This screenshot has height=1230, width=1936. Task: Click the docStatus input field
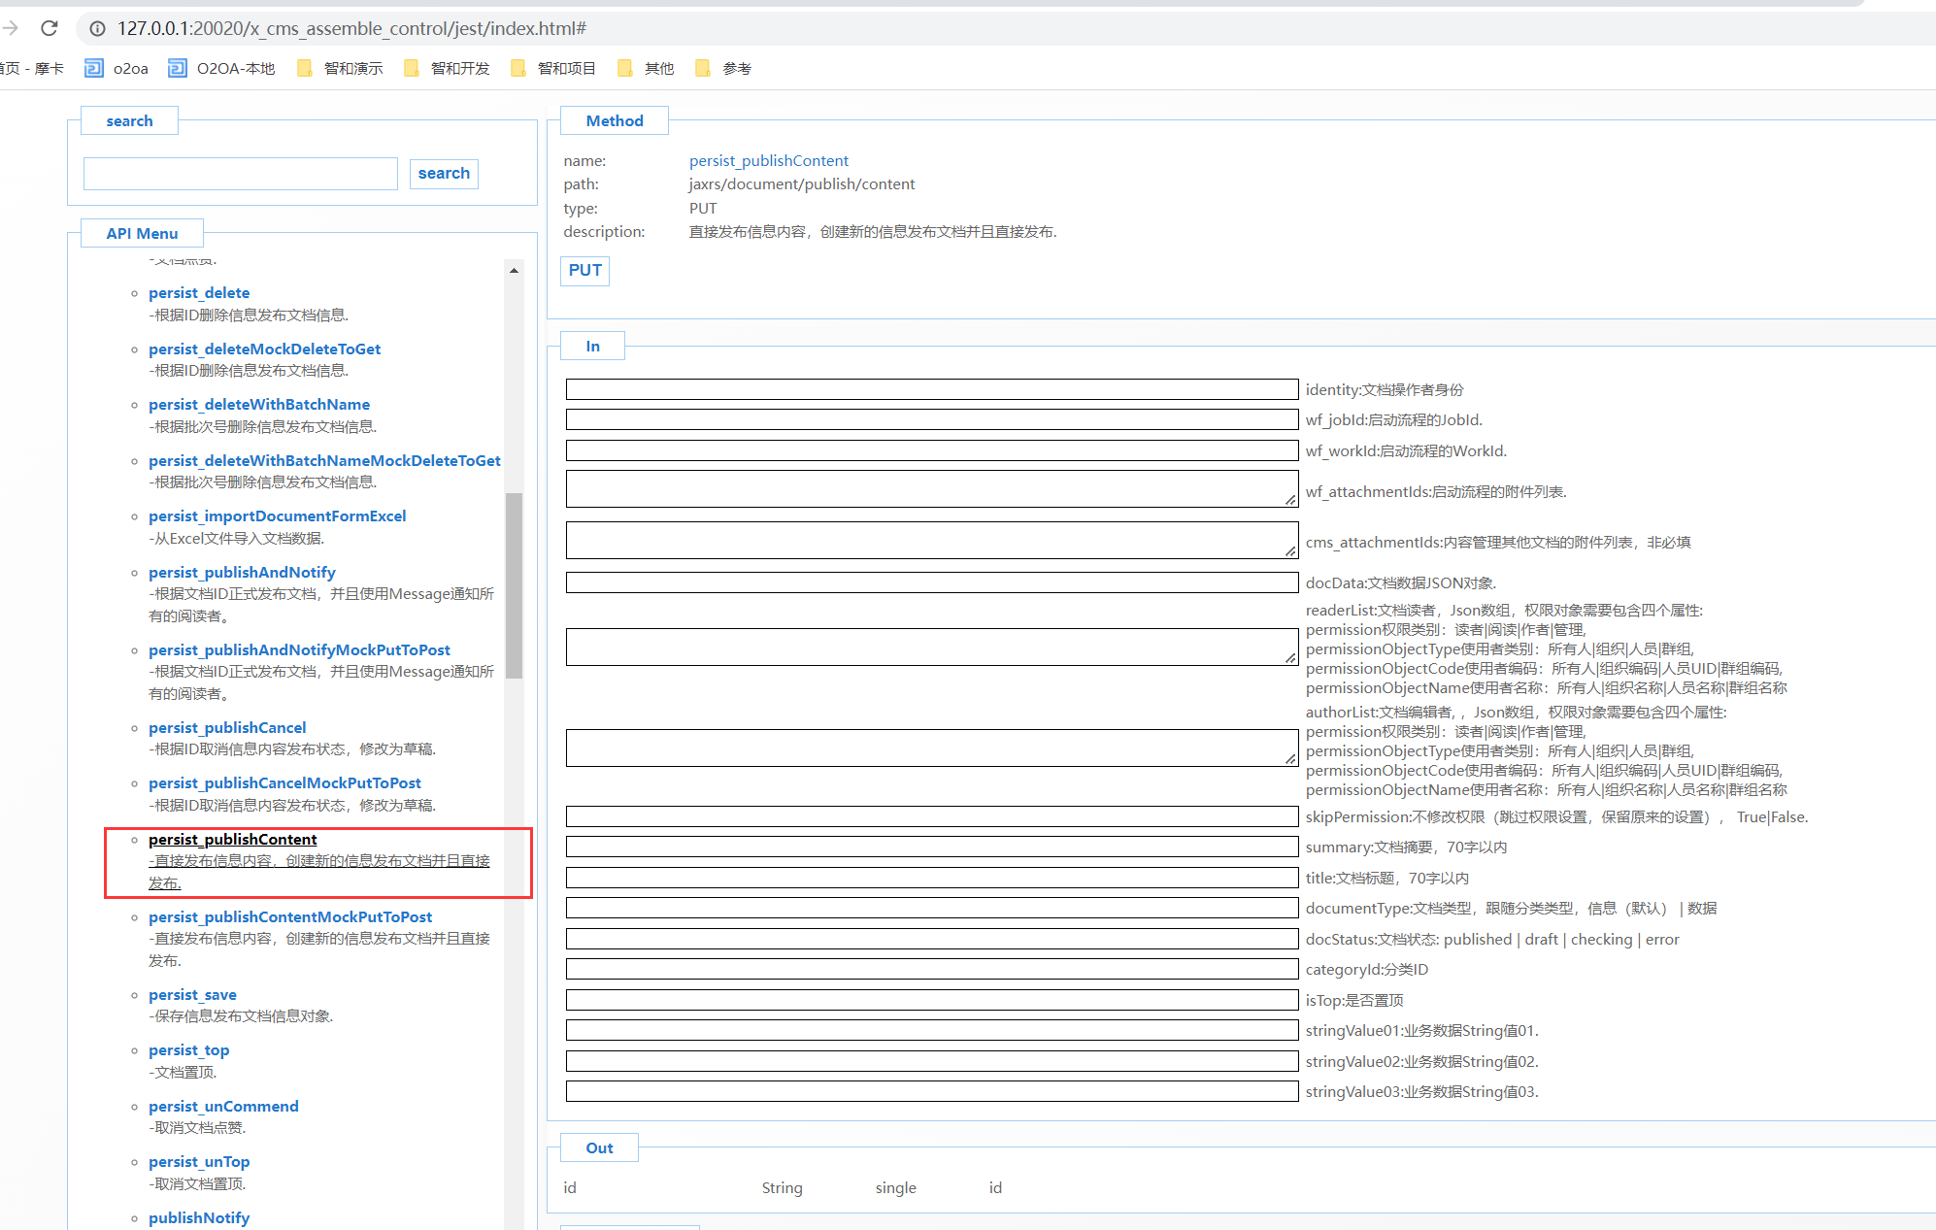(x=931, y=939)
